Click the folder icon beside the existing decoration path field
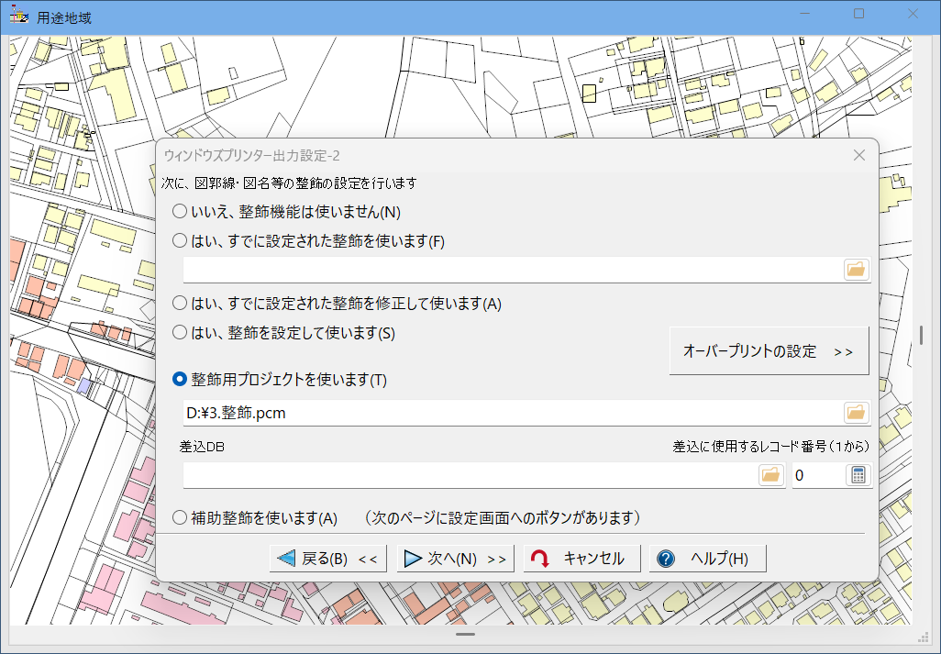 [x=856, y=270]
